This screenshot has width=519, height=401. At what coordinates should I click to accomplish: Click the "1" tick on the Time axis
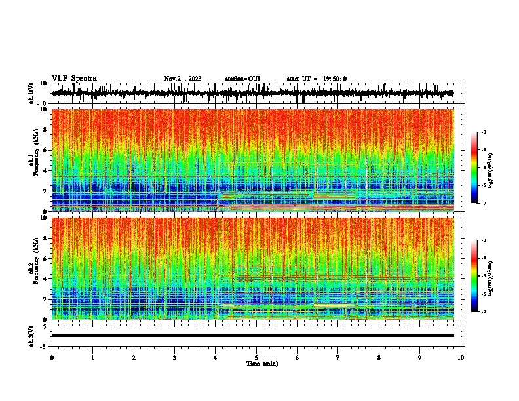coord(92,358)
